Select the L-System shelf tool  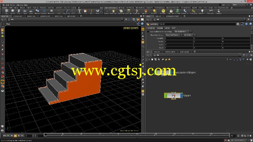tap(44, 11)
